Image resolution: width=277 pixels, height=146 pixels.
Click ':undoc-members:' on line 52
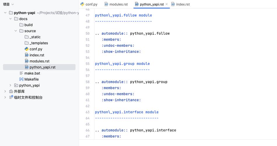point(118,46)
